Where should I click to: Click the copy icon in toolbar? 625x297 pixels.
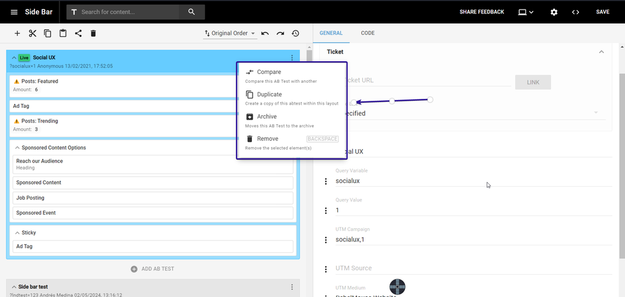pos(48,34)
